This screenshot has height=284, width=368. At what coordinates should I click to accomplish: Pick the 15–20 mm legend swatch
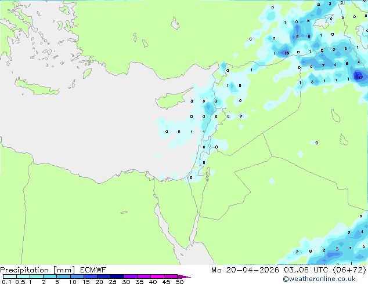[91, 276]
